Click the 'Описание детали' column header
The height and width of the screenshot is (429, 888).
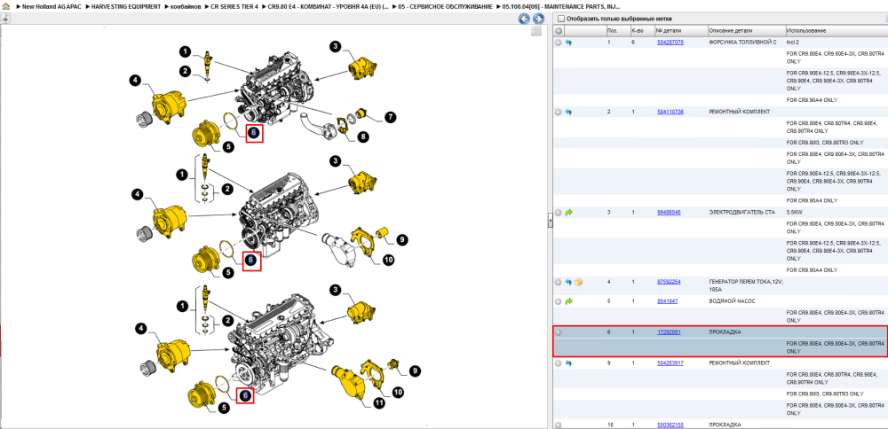tap(746, 30)
